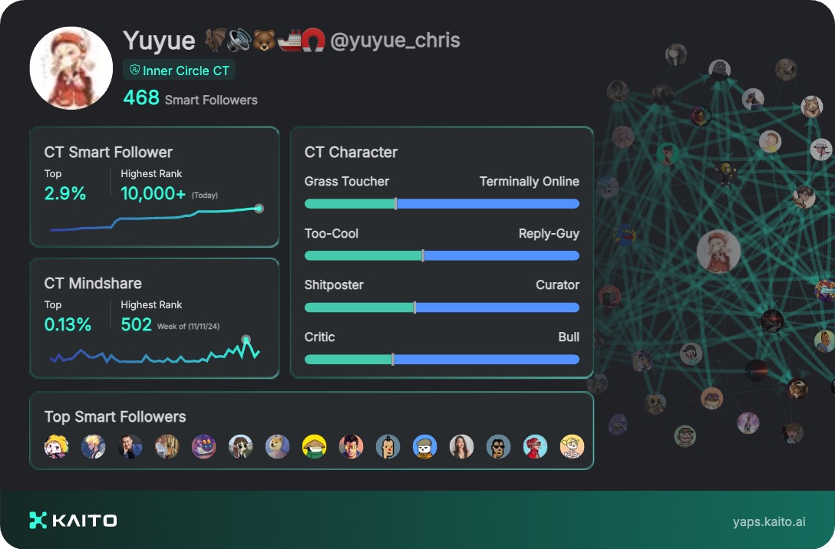Image resolution: width=835 pixels, height=549 pixels.
Task: Click the Morty cartoon graph node
Action: click(770, 142)
